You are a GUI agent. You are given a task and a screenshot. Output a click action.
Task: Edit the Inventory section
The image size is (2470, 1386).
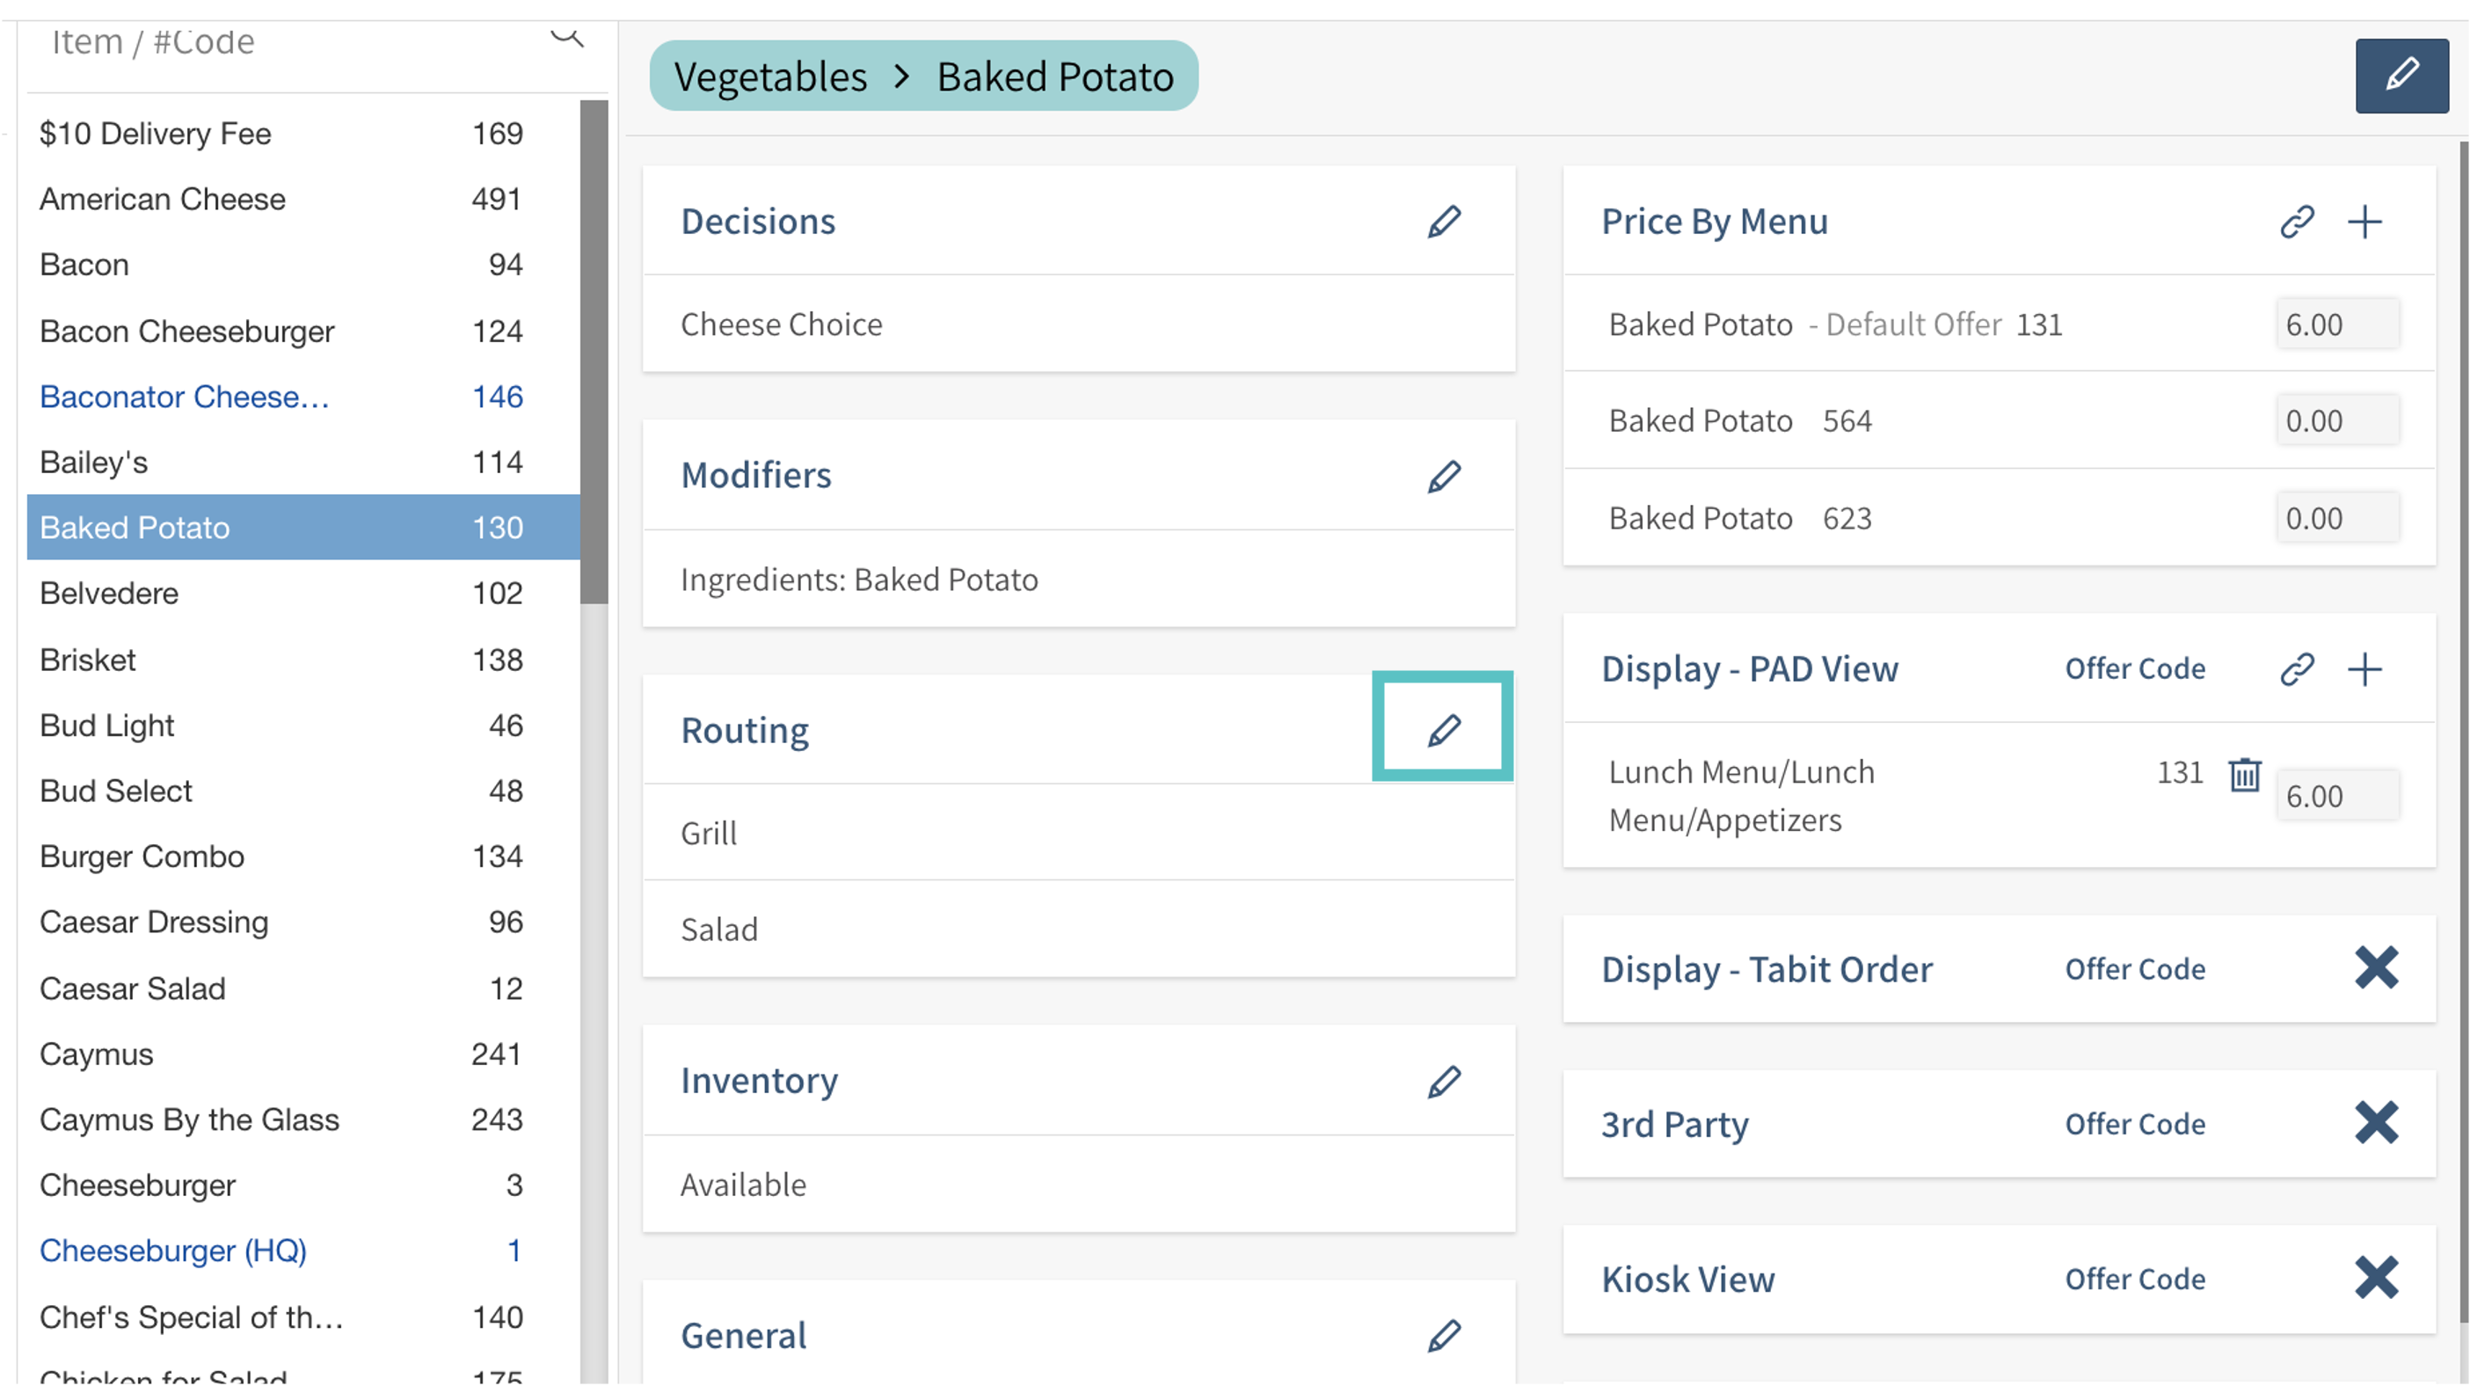tap(1443, 1081)
